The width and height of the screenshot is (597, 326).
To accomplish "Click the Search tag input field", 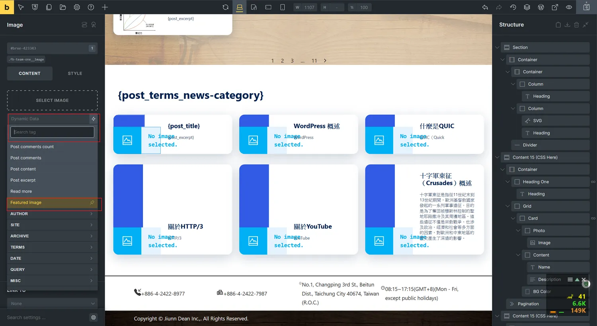I will 52,132.
